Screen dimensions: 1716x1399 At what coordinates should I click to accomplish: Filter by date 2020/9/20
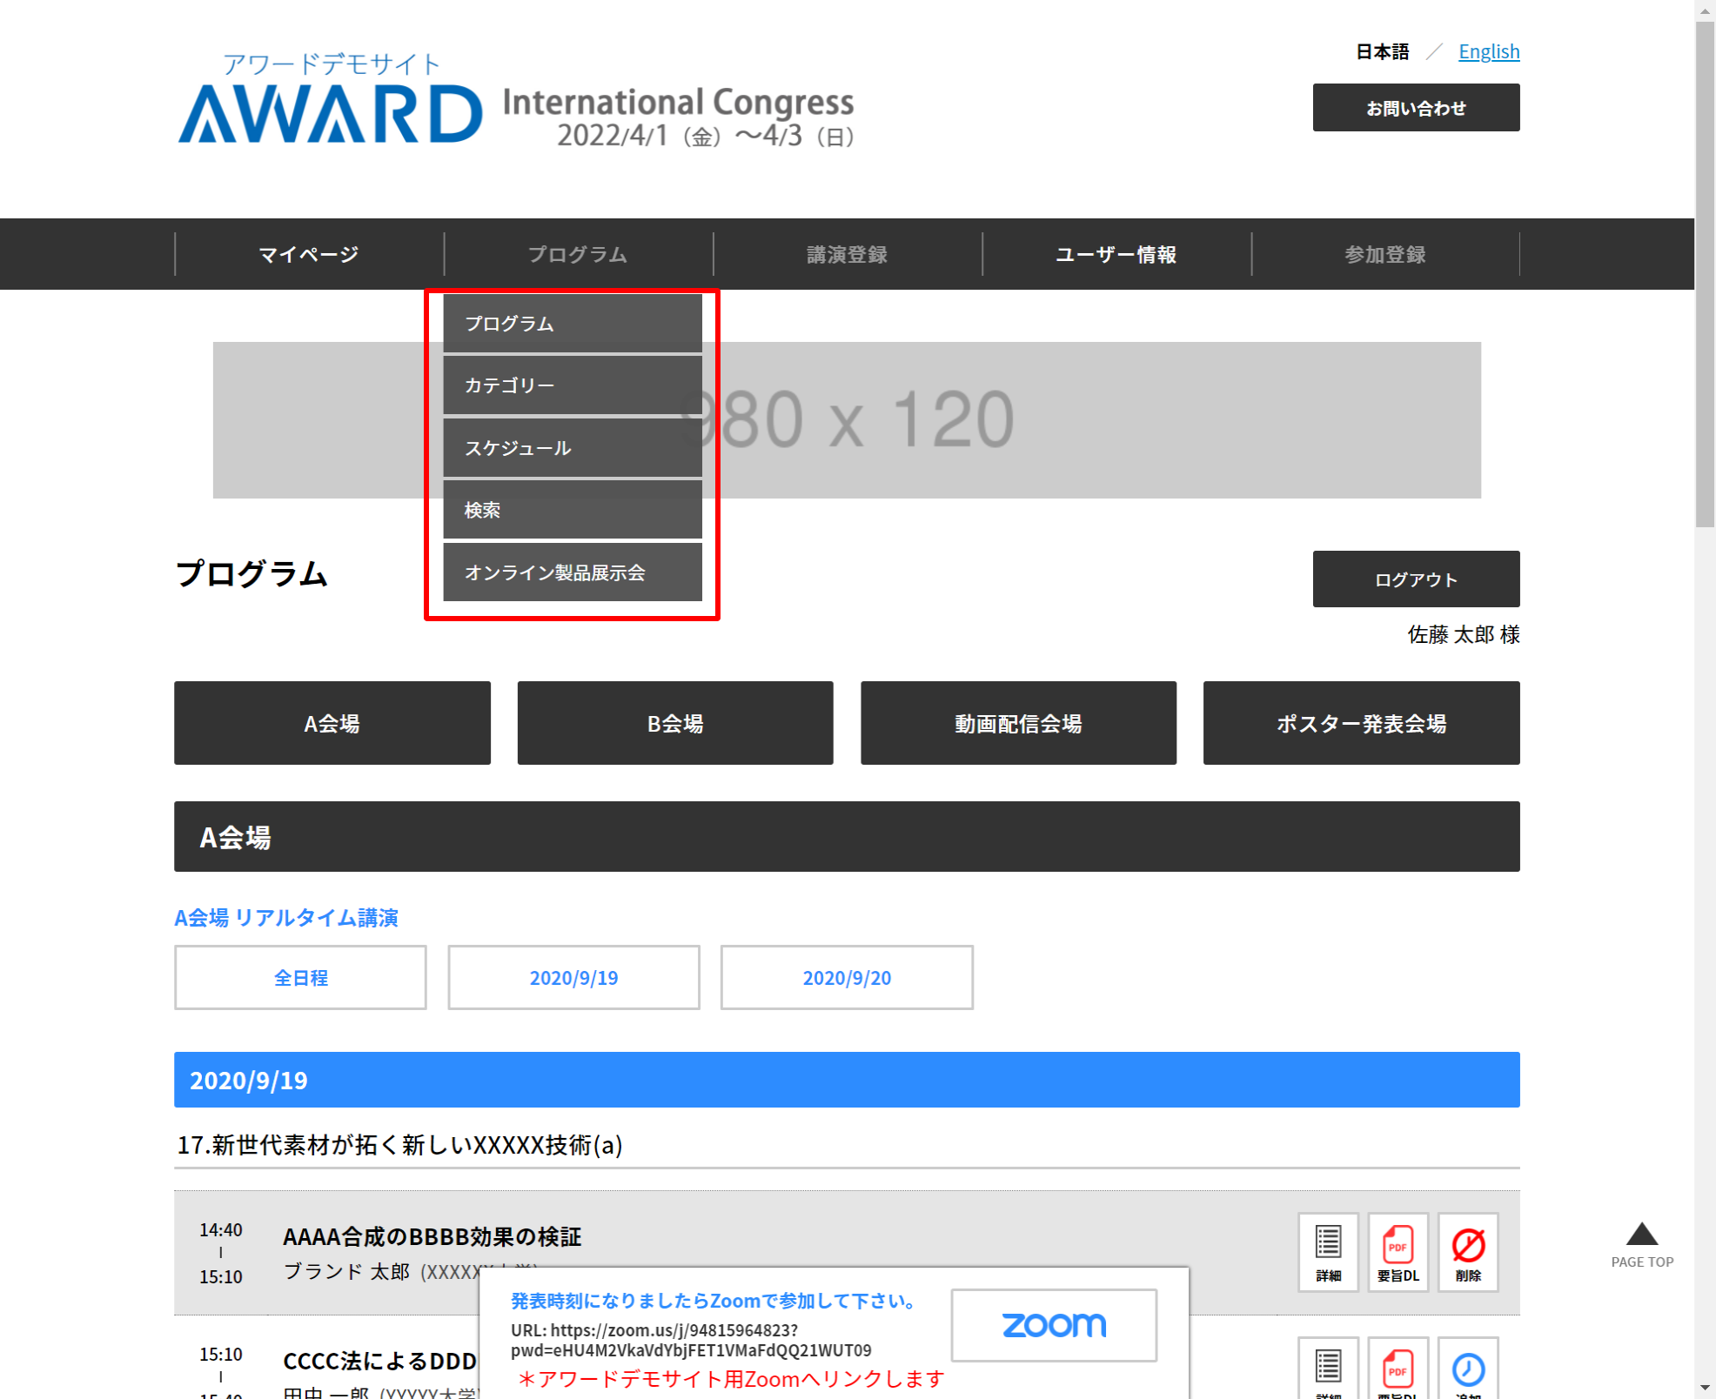click(x=846, y=977)
